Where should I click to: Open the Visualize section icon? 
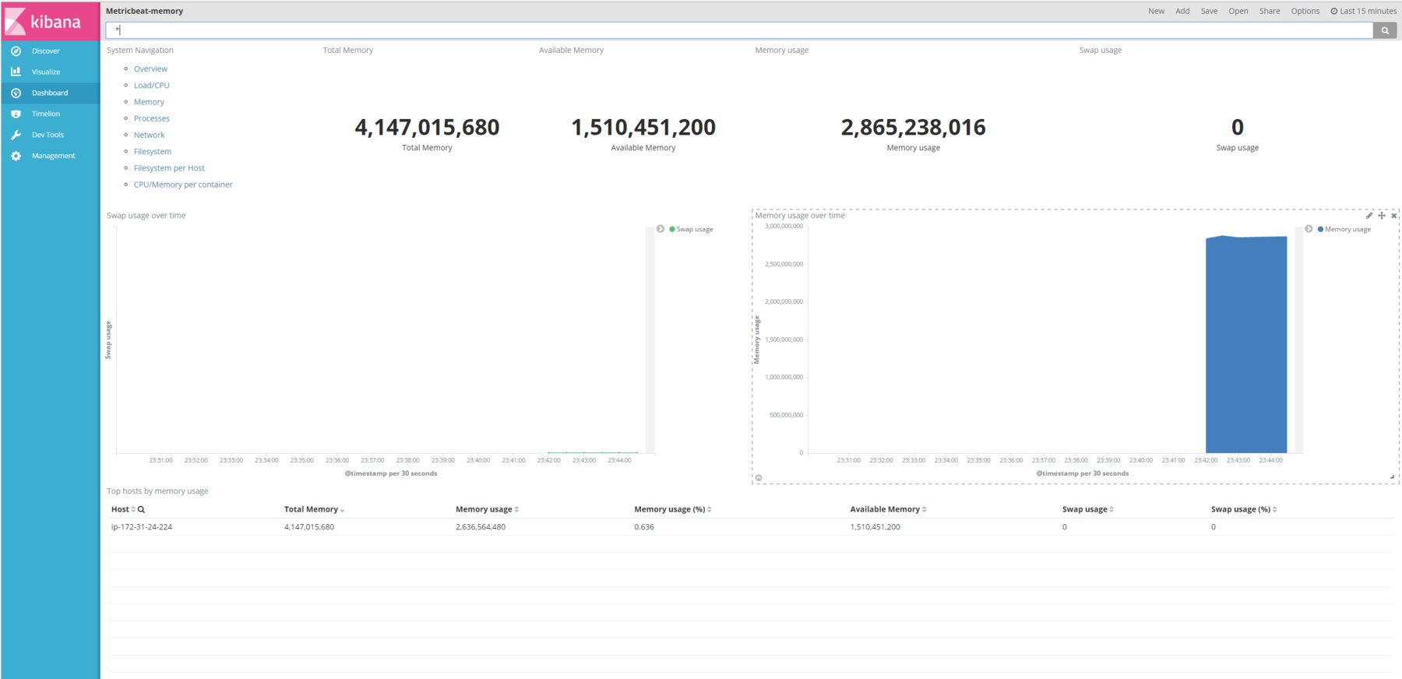pyautogui.click(x=16, y=72)
